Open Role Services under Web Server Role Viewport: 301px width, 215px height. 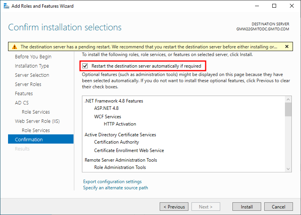36,131
